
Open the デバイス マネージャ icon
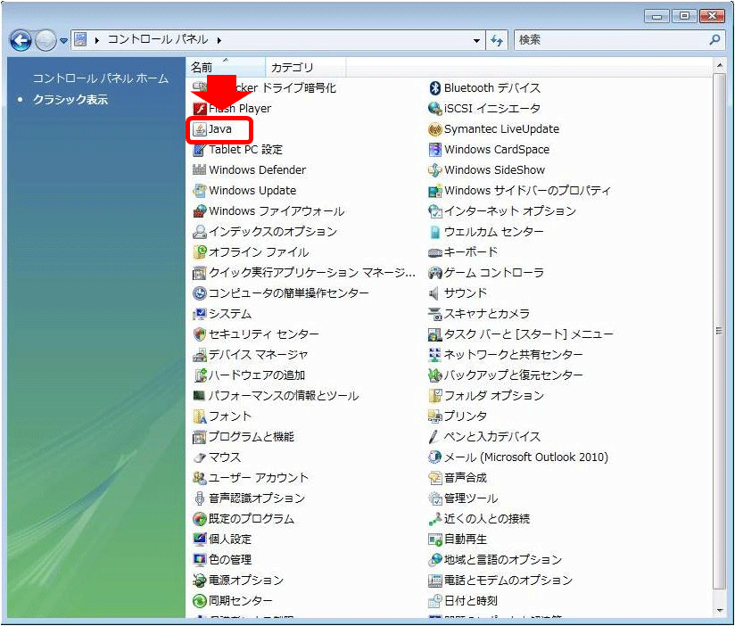click(200, 355)
